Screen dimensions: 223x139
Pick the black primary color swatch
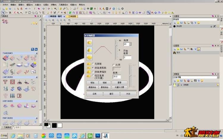pyautogui.click(x=46, y=124)
